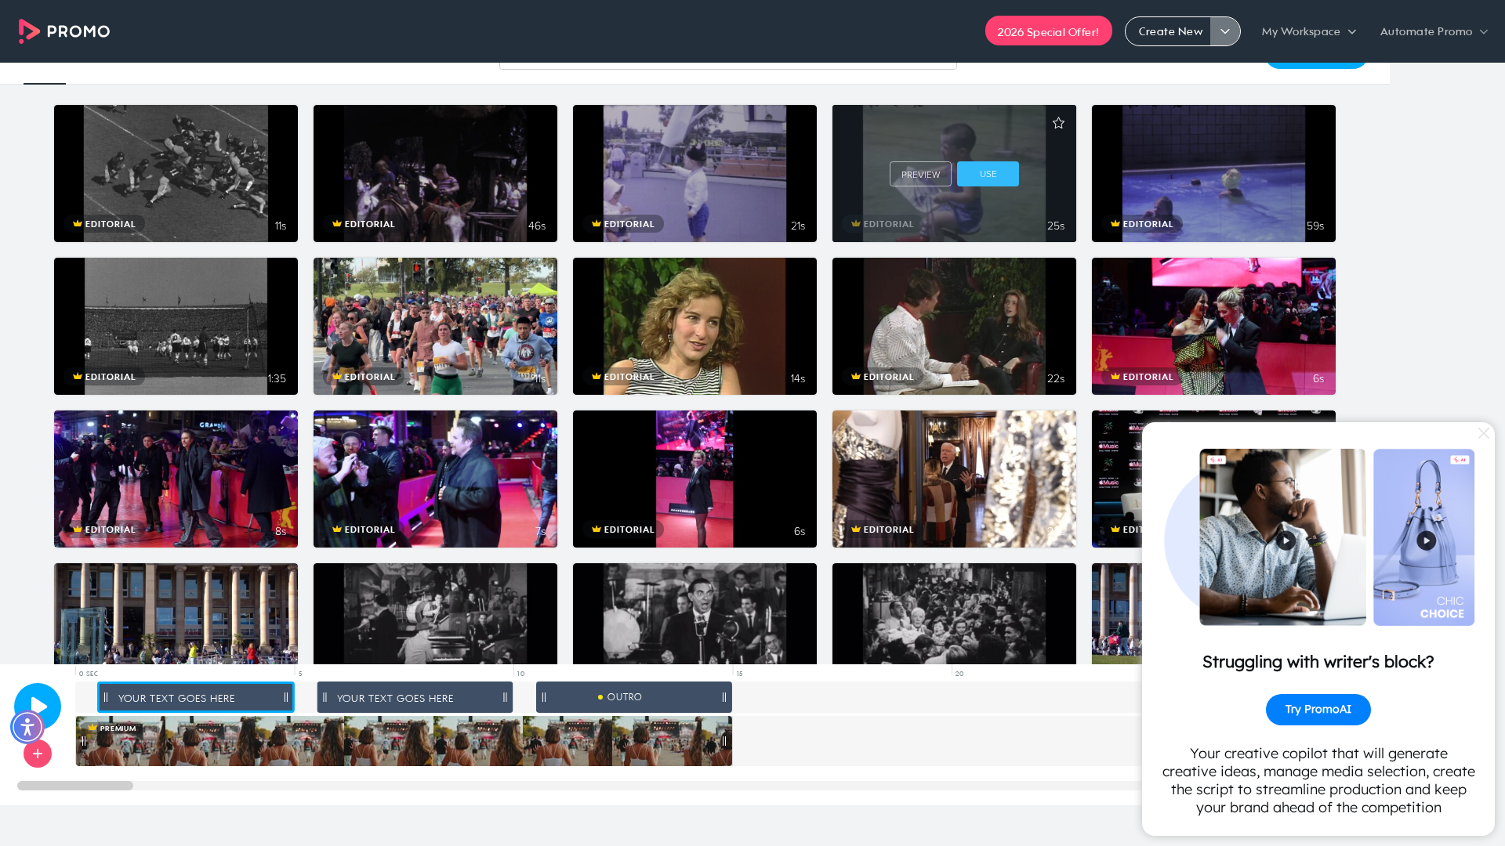This screenshot has width=1505, height=846.
Task: Click the 2026 Special Offer button
Action: click(x=1048, y=31)
